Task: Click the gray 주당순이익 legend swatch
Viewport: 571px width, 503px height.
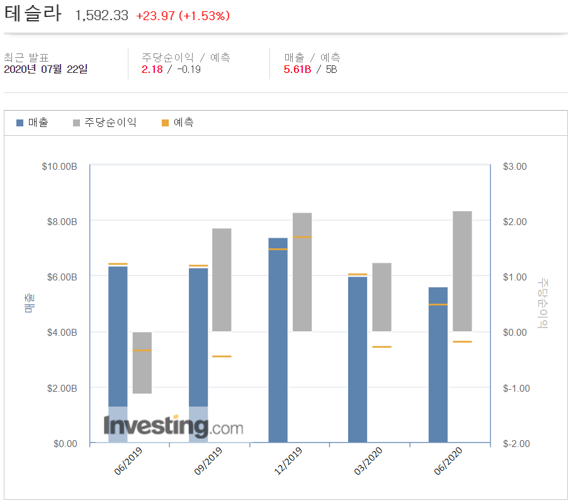Action: click(x=76, y=123)
